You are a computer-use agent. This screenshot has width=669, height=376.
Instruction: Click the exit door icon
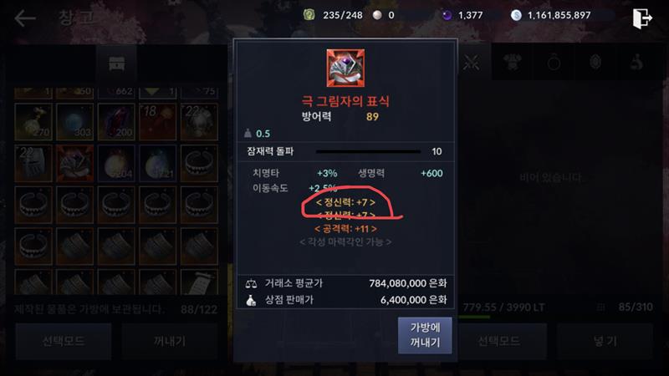coord(642,18)
